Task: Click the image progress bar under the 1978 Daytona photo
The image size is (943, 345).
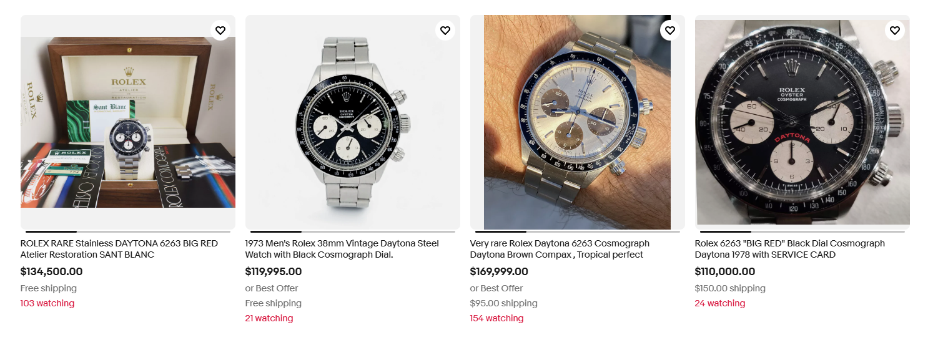Action: point(802,231)
